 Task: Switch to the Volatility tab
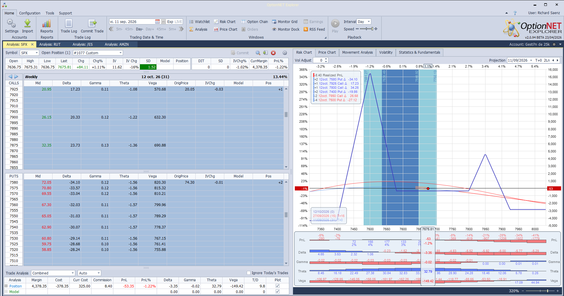[x=386, y=52]
